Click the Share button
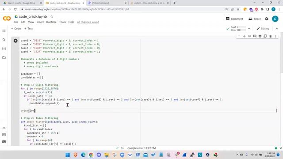Screen dimensions: 283x159 (x=255, y=19)
